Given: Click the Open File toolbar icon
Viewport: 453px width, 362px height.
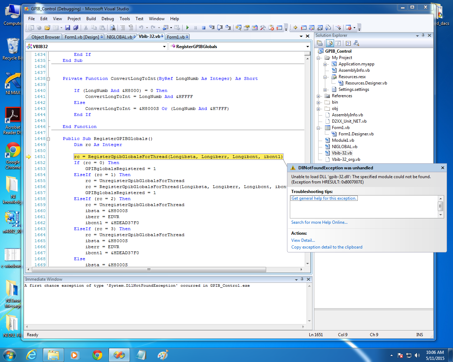Looking at the screenshot, I should 47,28.
